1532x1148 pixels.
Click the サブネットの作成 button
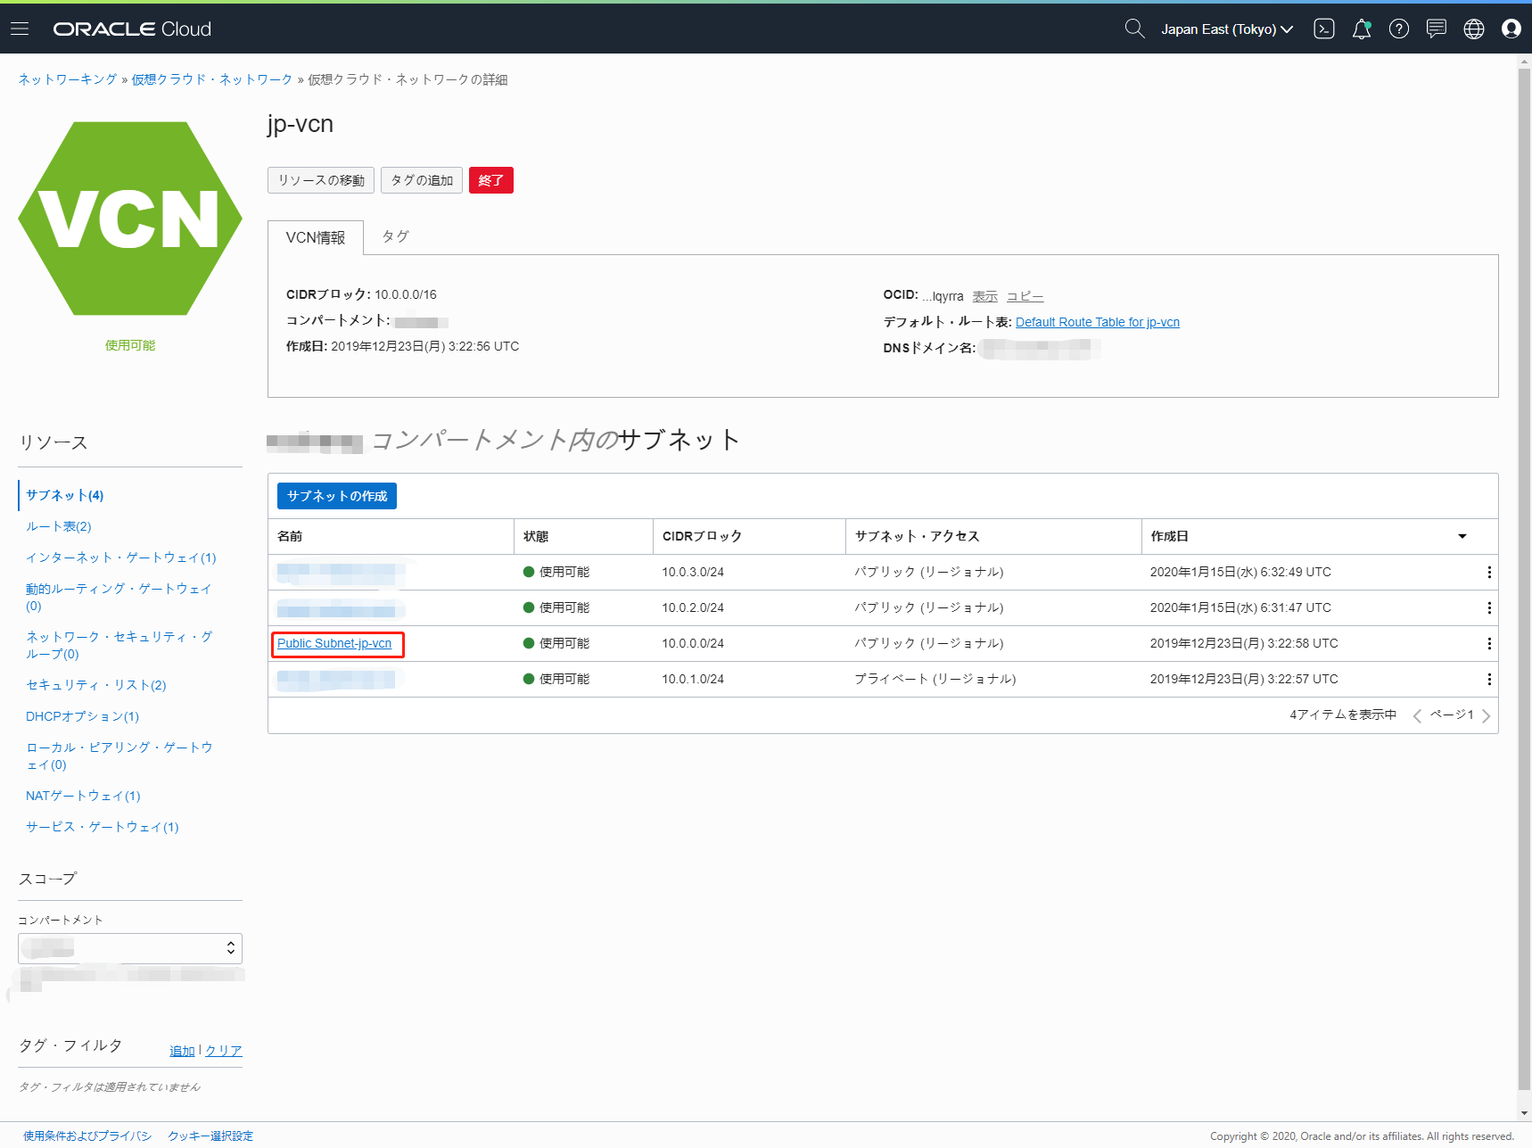[x=337, y=496]
